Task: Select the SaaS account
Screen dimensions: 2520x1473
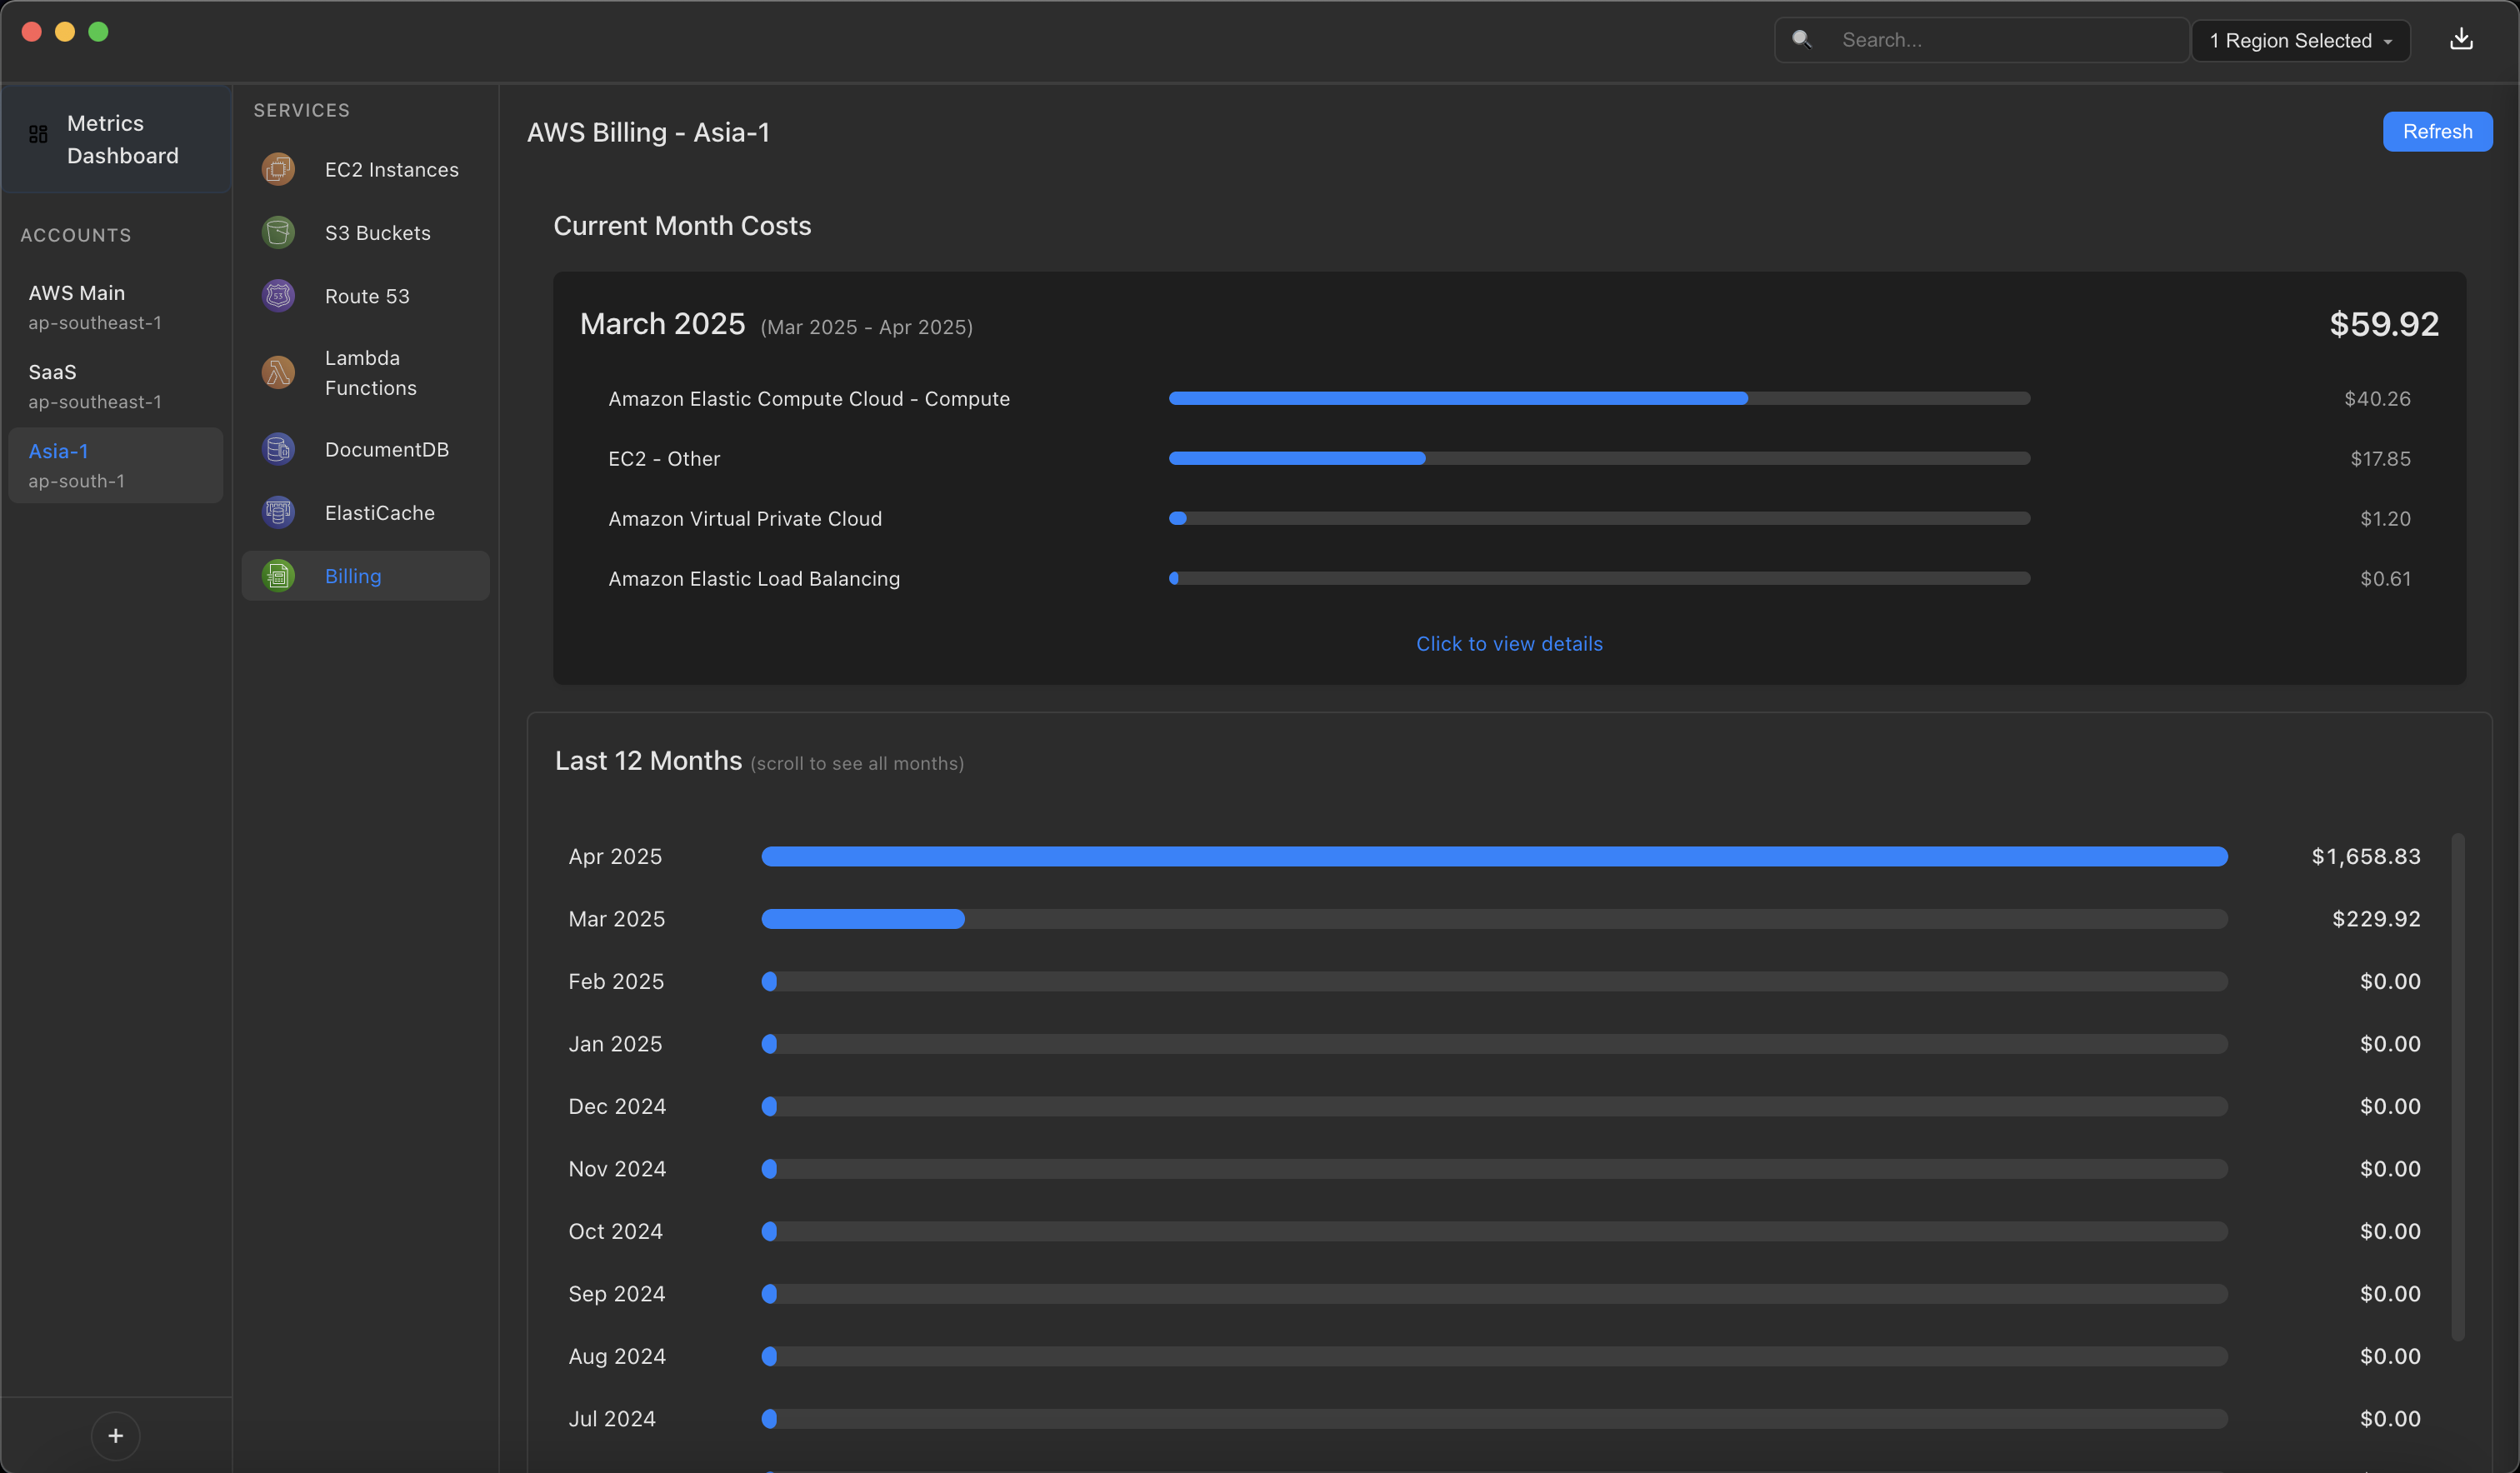Action: pos(116,386)
